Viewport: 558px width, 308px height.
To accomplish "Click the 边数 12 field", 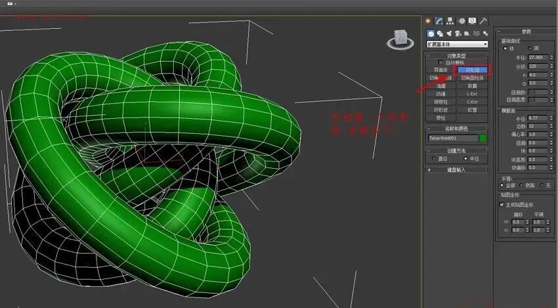I will click(x=538, y=126).
